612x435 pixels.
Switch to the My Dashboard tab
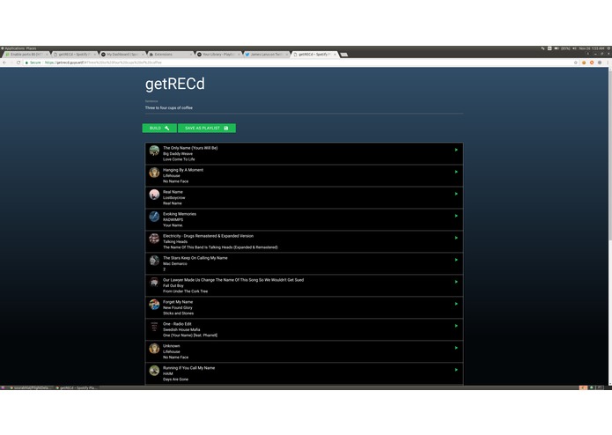pyautogui.click(x=122, y=55)
